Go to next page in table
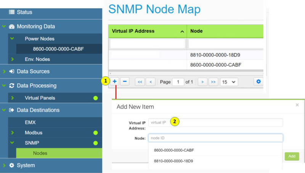The height and width of the screenshot is (173, 305). point(203,82)
